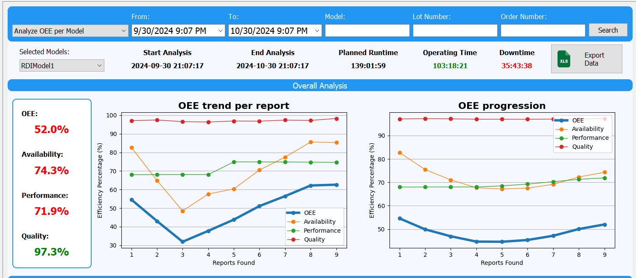The height and width of the screenshot is (278, 636).
Task: Focus the Model text field
Action: tap(367, 31)
